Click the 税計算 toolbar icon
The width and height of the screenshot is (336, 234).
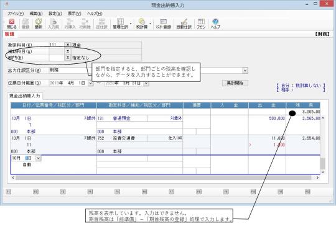(x=142, y=24)
